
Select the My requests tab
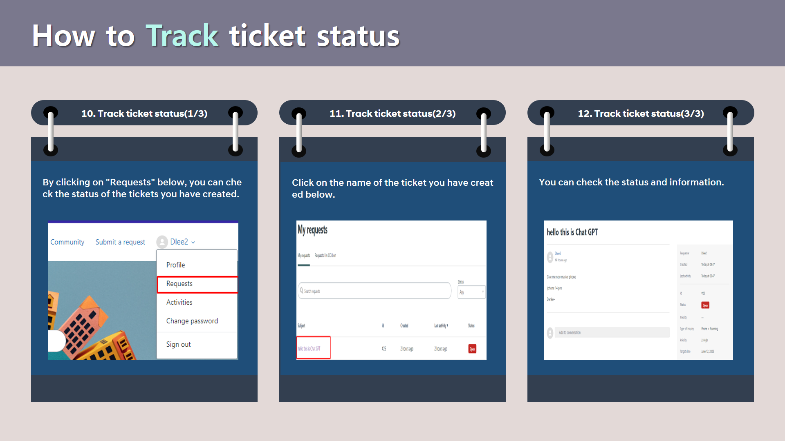click(x=304, y=256)
